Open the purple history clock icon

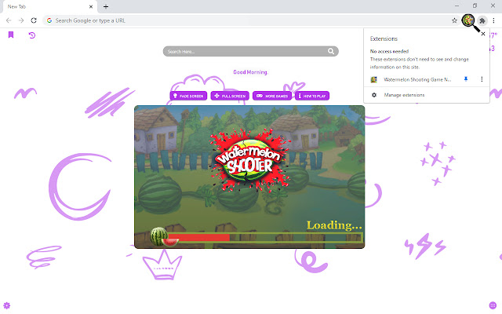[x=31, y=35]
